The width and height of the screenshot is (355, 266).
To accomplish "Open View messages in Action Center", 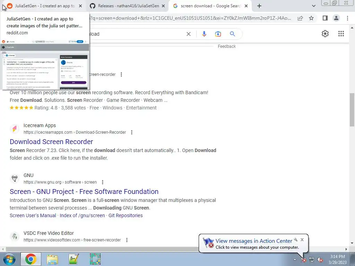I will [253, 241].
